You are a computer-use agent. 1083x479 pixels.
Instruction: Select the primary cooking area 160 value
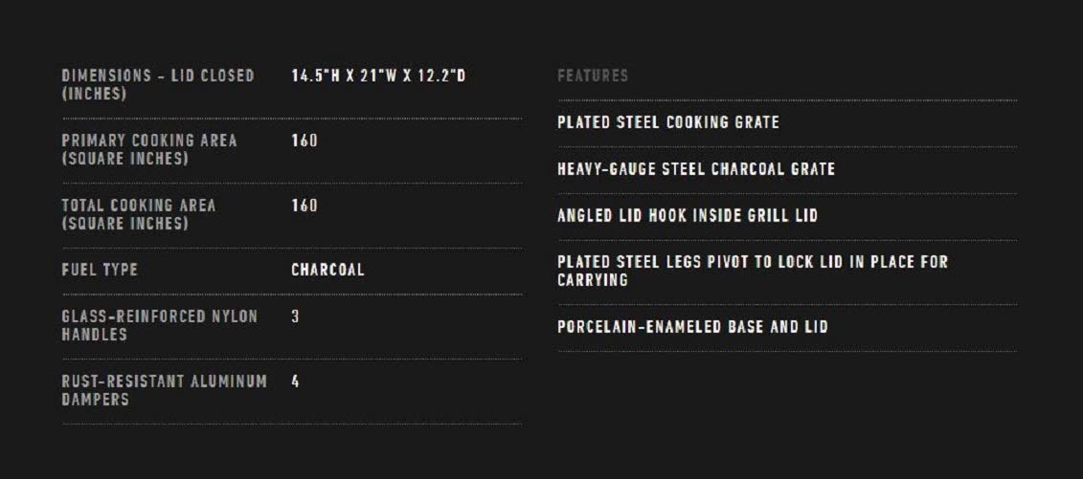(305, 141)
